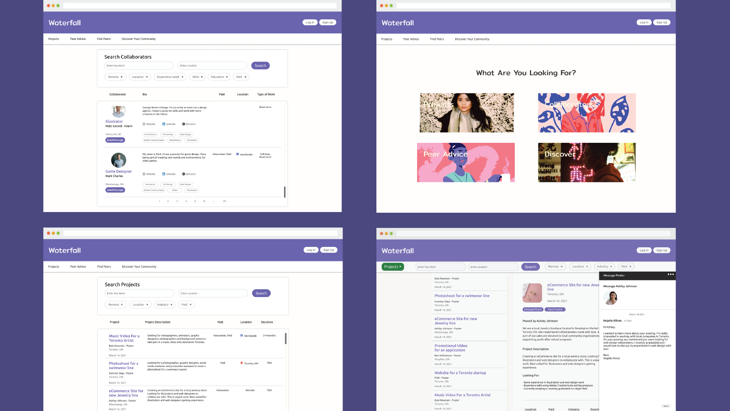This screenshot has height=411, width=730.
Task: Go to page 2 of collaborator results
Action: point(168,201)
